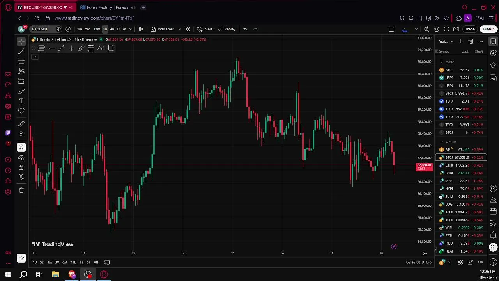Image resolution: width=499 pixels, height=281 pixels.
Task: Open chart settings hexagon icon
Action: [437, 29]
